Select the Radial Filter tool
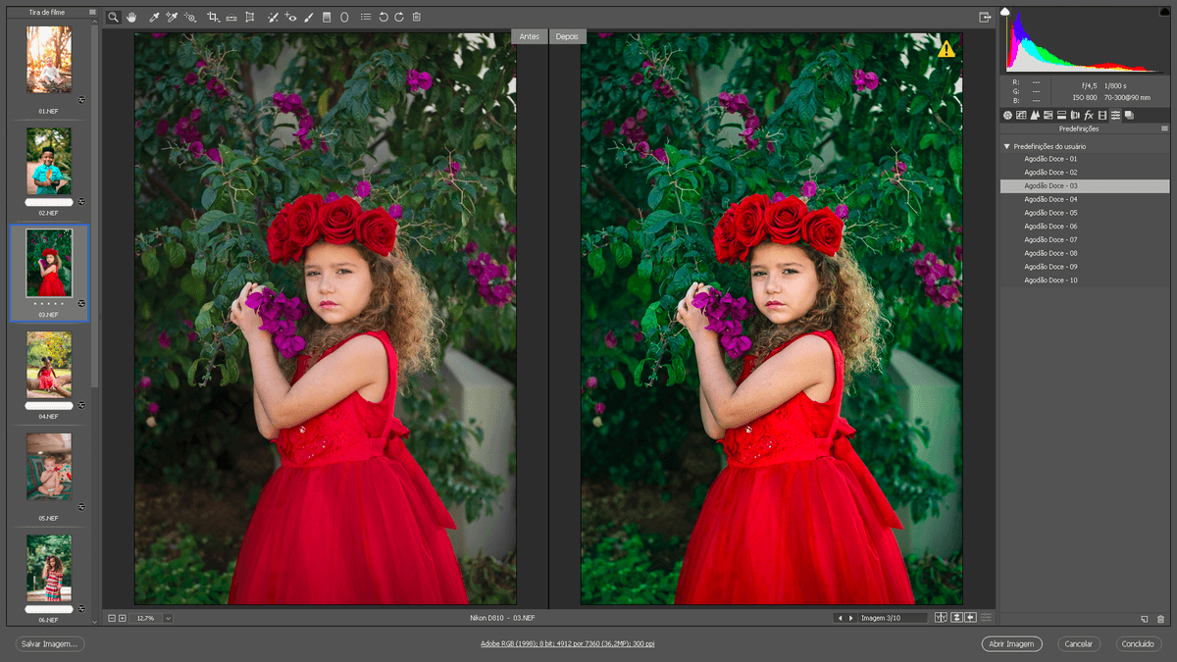Viewport: 1177px width, 662px height. click(x=344, y=18)
